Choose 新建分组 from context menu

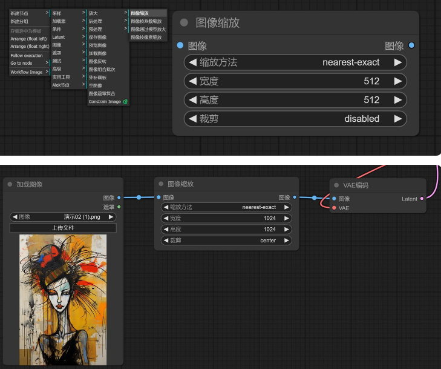(x=29, y=21)
